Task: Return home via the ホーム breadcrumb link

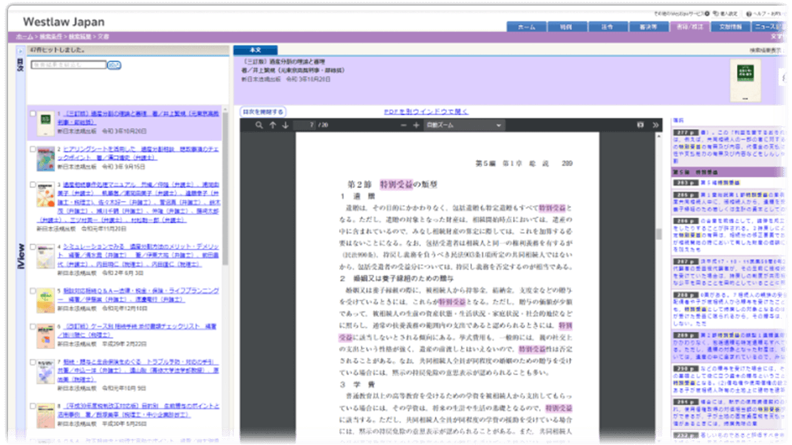Action: (x=23, y=37)
